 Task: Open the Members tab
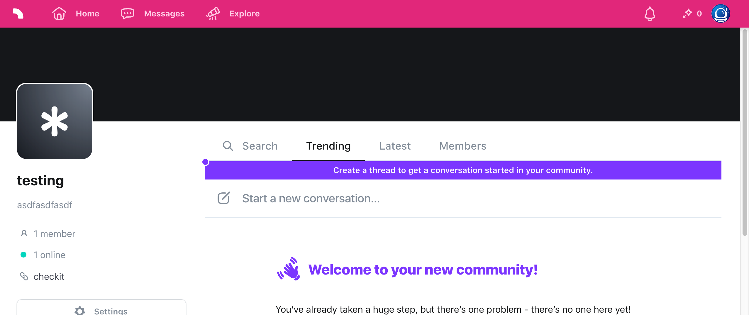(463, 146)
